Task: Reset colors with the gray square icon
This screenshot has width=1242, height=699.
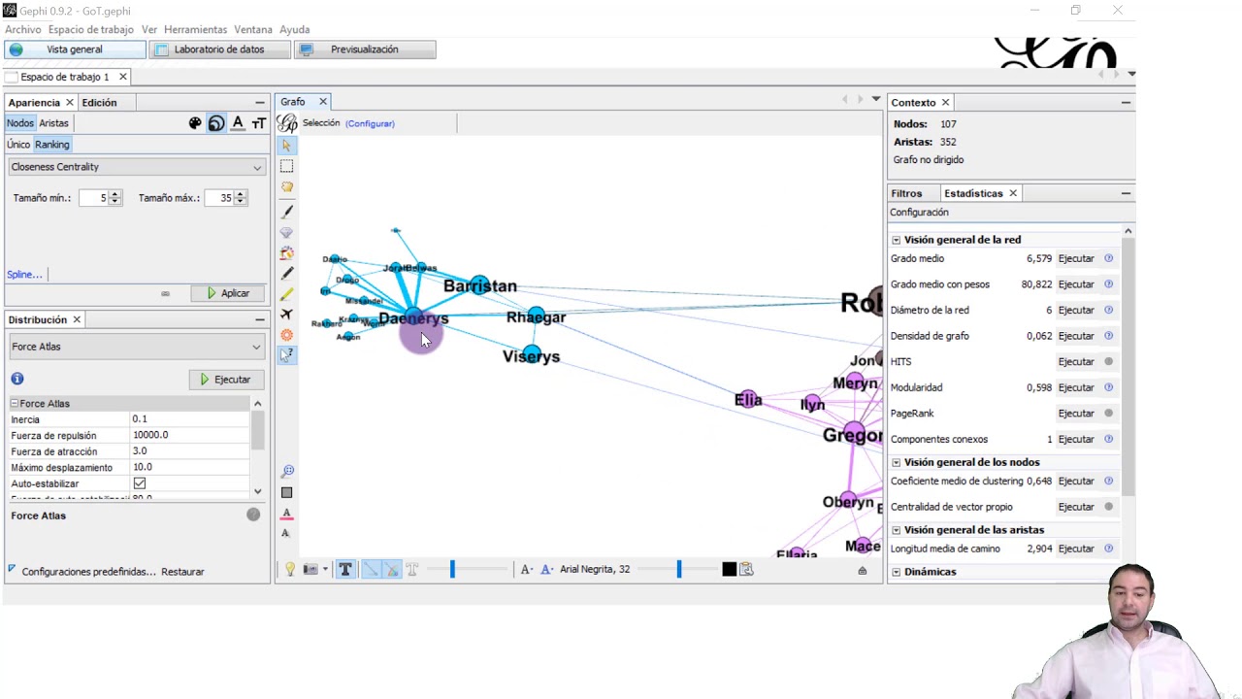Action: [286, 492]
